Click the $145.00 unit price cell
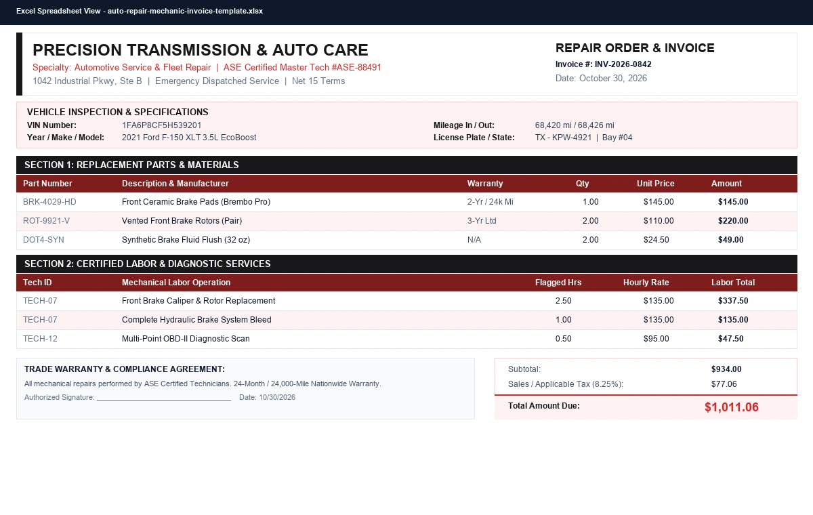 pos(659,202)
